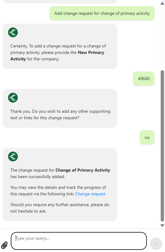Image resolution: width=165 pixels, height=252 pixels.
Task: Click the scrollbar up arrow
Action: [x=163, y=3]
